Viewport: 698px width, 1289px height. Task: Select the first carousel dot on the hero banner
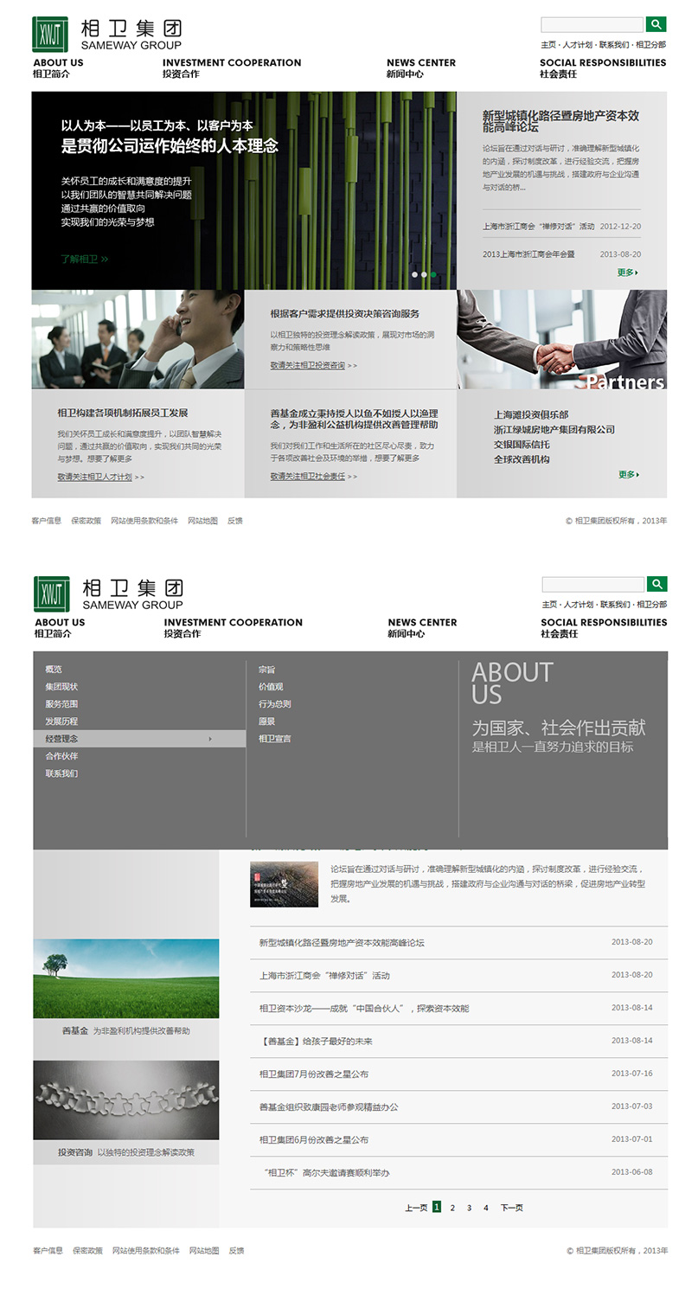click(x=414, y=274)
